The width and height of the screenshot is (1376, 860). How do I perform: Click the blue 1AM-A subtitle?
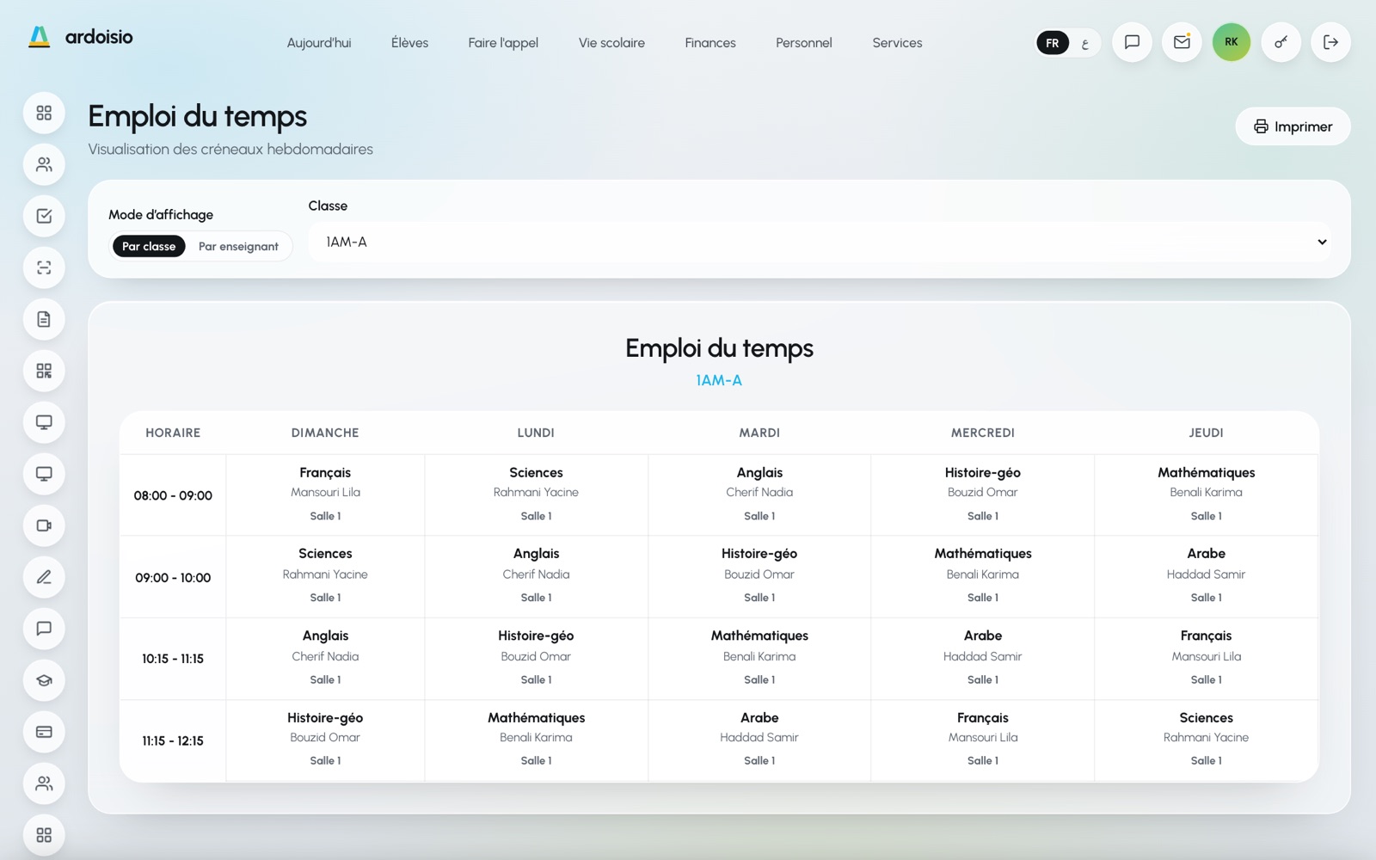pyautogui.click(x=719, y=380)
